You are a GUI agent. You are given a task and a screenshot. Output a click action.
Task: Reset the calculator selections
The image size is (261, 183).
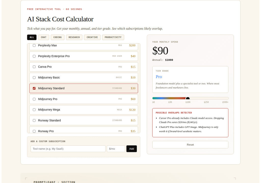click(x=190, y=145)
